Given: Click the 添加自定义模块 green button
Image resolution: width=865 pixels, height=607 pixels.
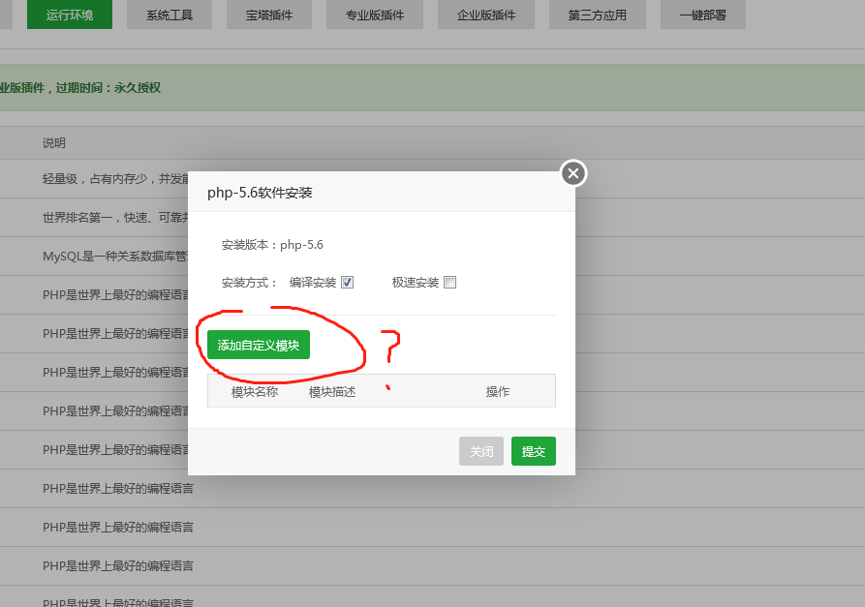Looking at the screenshot, I should (256, 345).
